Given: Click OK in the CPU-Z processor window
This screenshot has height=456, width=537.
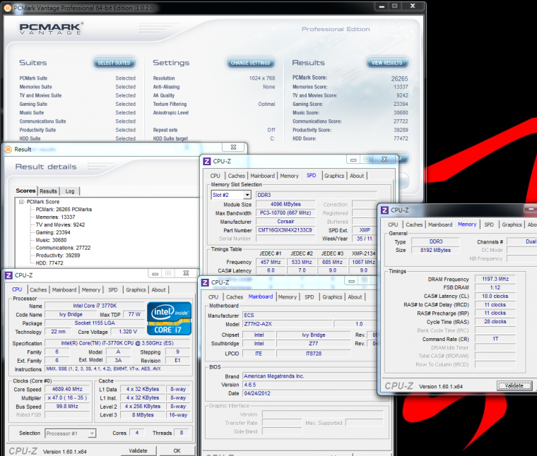Looking at the screenshot, I should pos(177,450).
